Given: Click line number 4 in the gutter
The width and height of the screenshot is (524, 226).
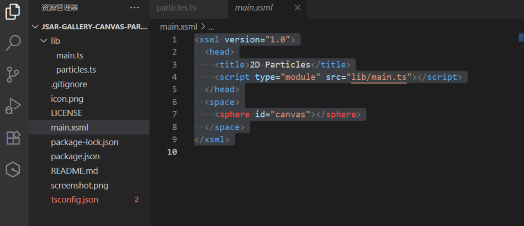Looking at the screenshot, I should coord(174,77).
